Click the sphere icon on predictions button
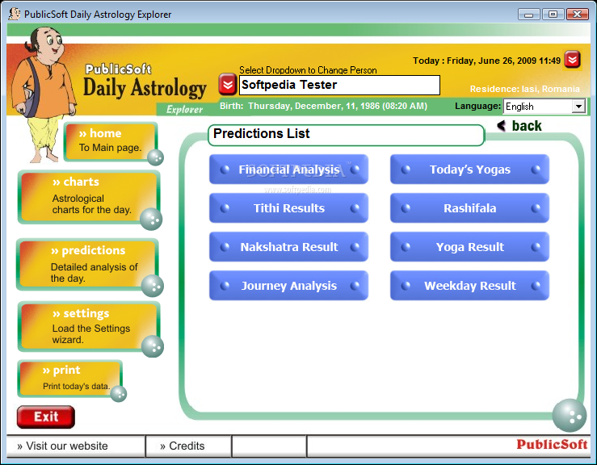The width and height of the screenshot is (597, 465). click(153, 286)
